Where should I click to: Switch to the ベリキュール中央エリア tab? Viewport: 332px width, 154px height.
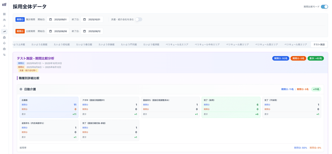tap(207, 44)
